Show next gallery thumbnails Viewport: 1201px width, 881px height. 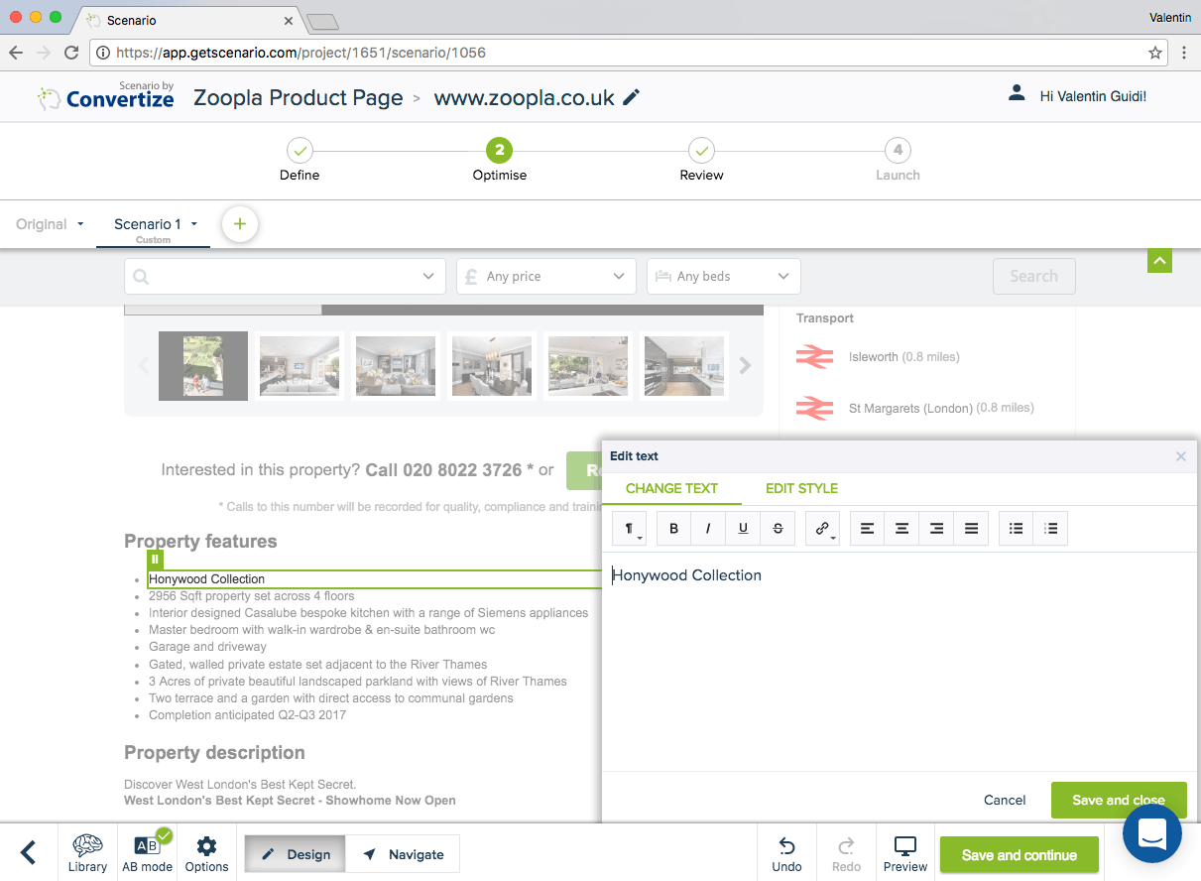coord(745,366)
